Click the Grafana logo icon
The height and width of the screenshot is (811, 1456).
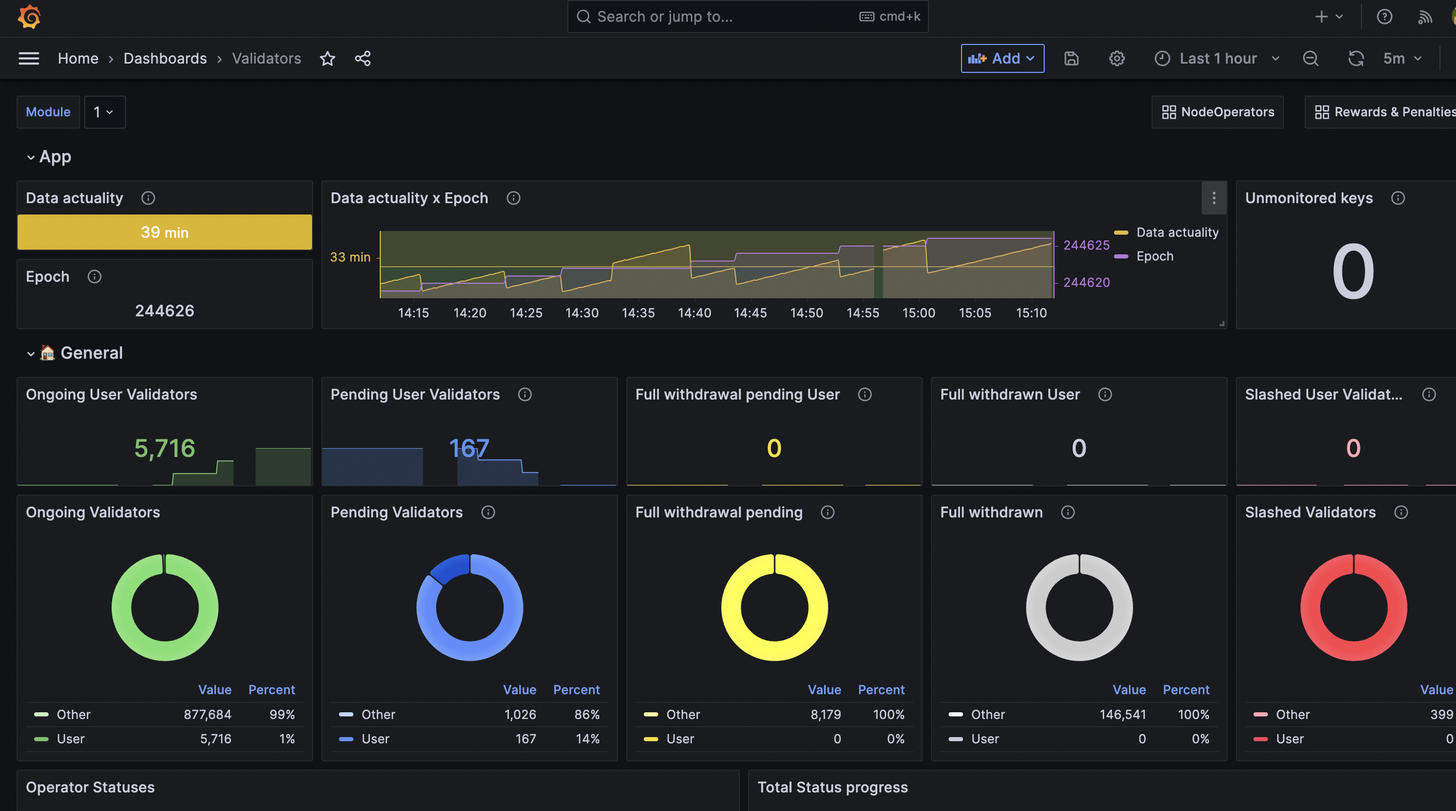pyautogui.click(x=29, y=17)
